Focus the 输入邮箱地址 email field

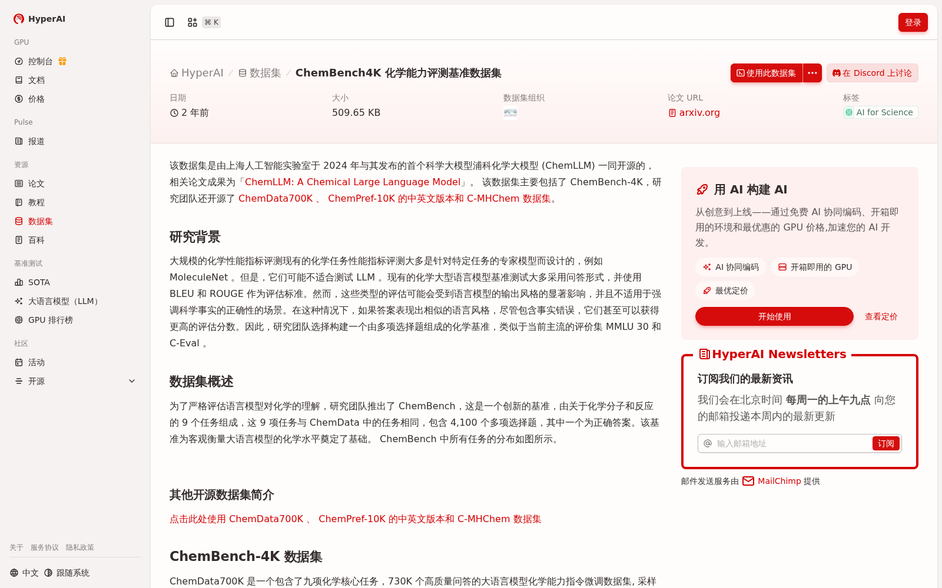click(x=791, y=443)
